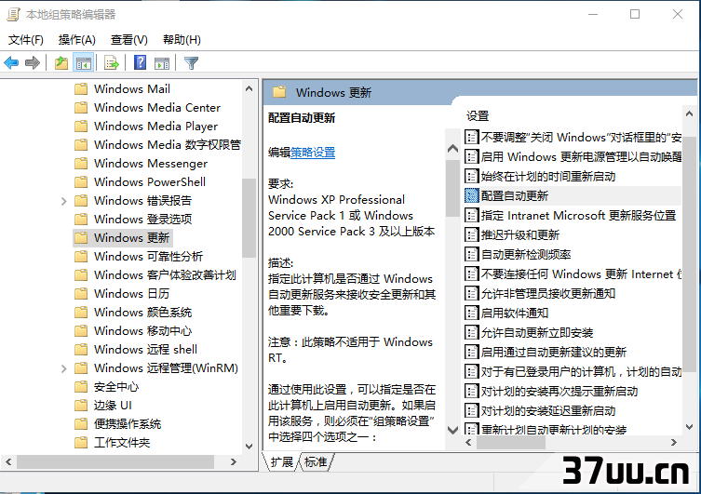
Task: Click the 推迟升级和更新 policy icon
Action: [471, 234]
